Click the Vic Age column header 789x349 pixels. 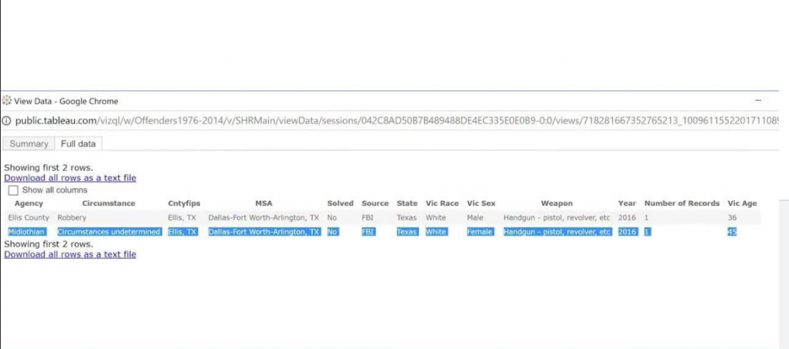[742, 203]
